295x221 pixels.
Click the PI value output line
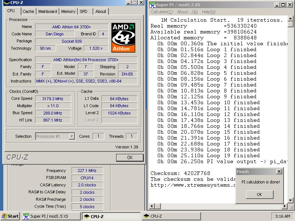tap(222, 161)
